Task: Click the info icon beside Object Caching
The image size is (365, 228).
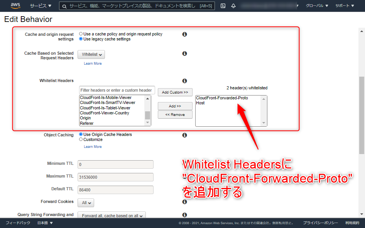Action: point(184,135)
